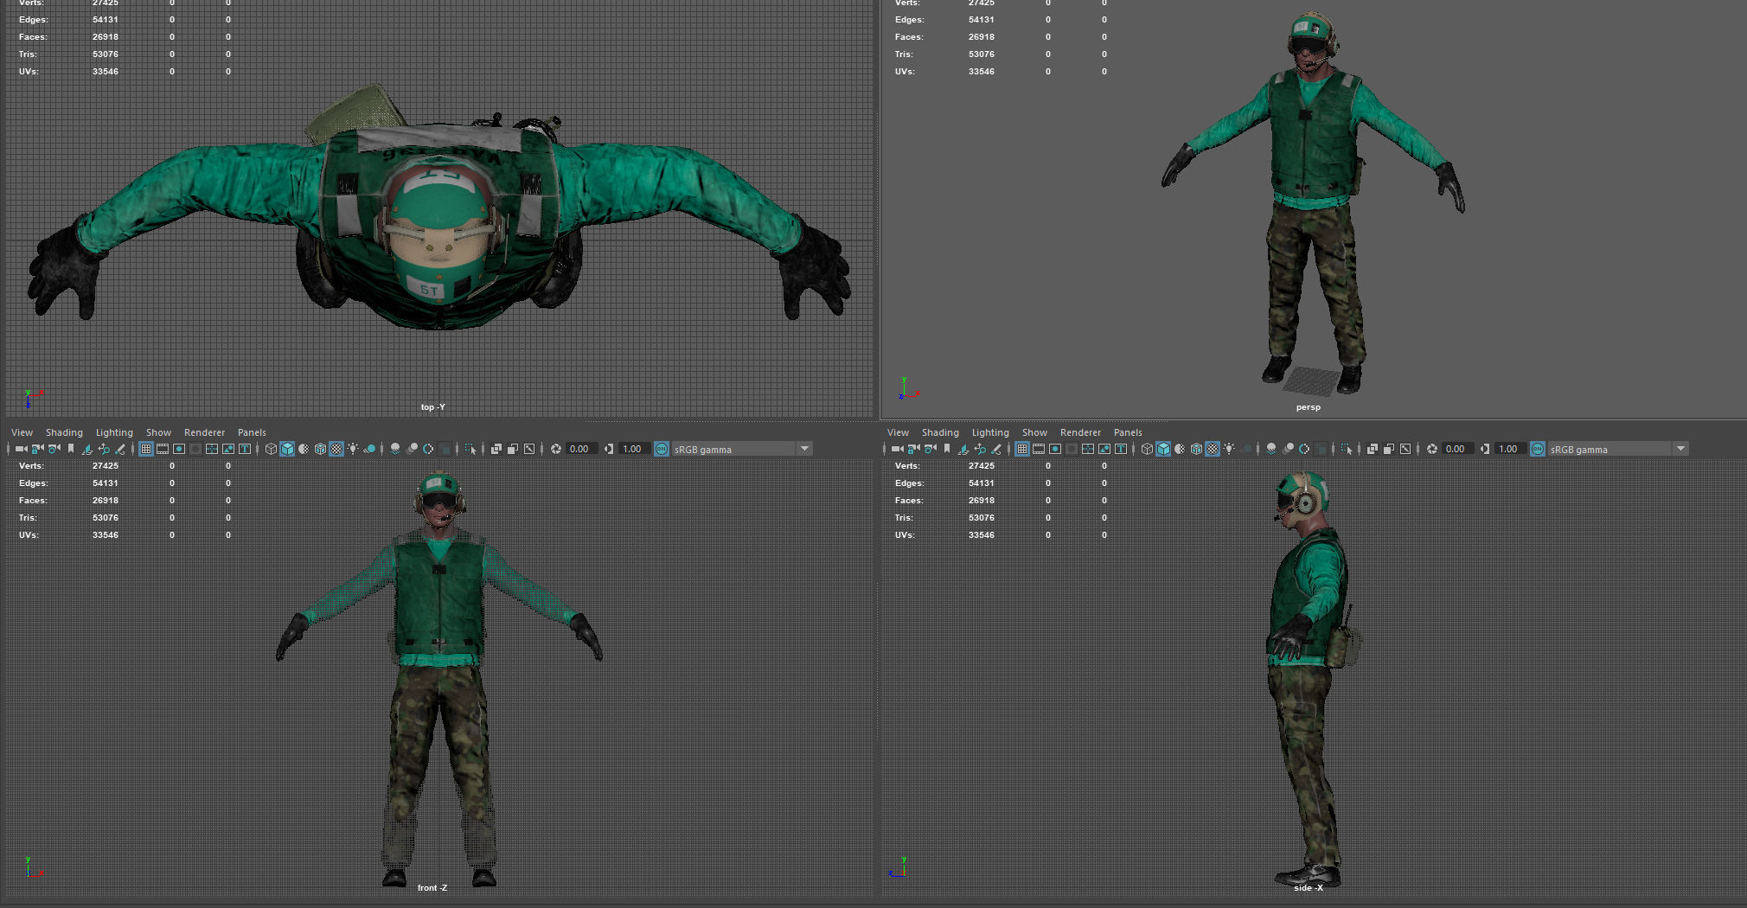Toggle Safe Action in front panel toolbar

click(228, 449)
